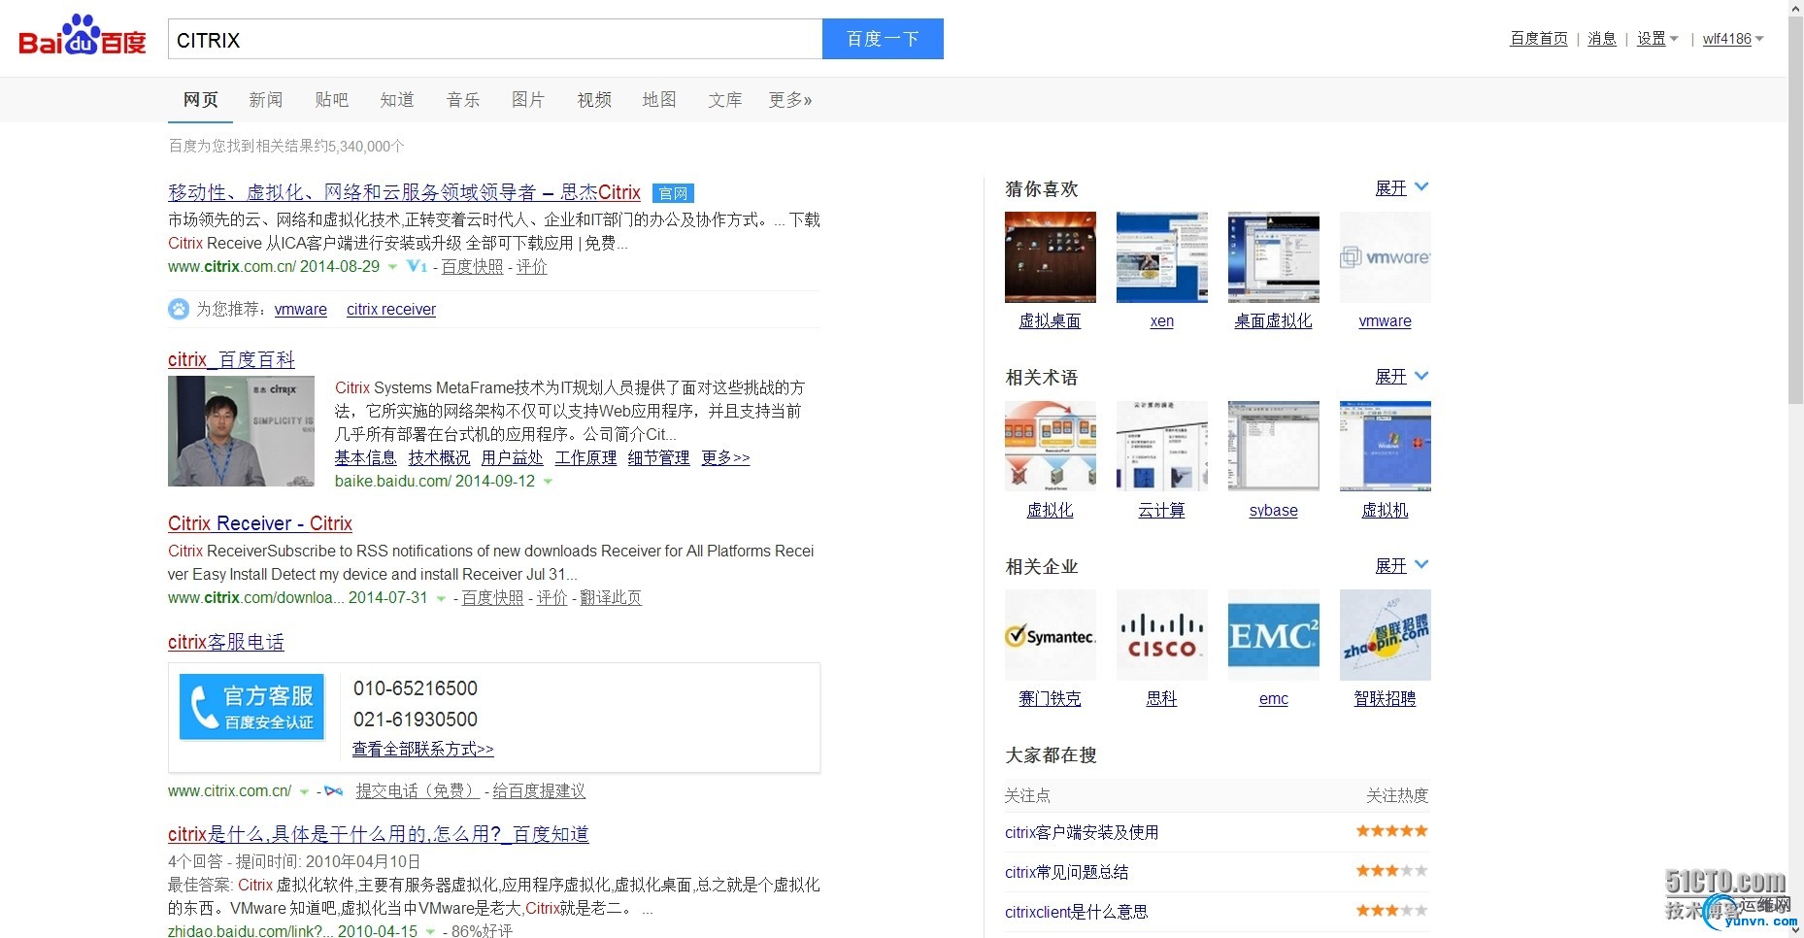The width and height of the screenshot is (1804, 938).
Task: Click the 桌面虚拟化 thumbnail image
Action: [x=1273, y=257]
